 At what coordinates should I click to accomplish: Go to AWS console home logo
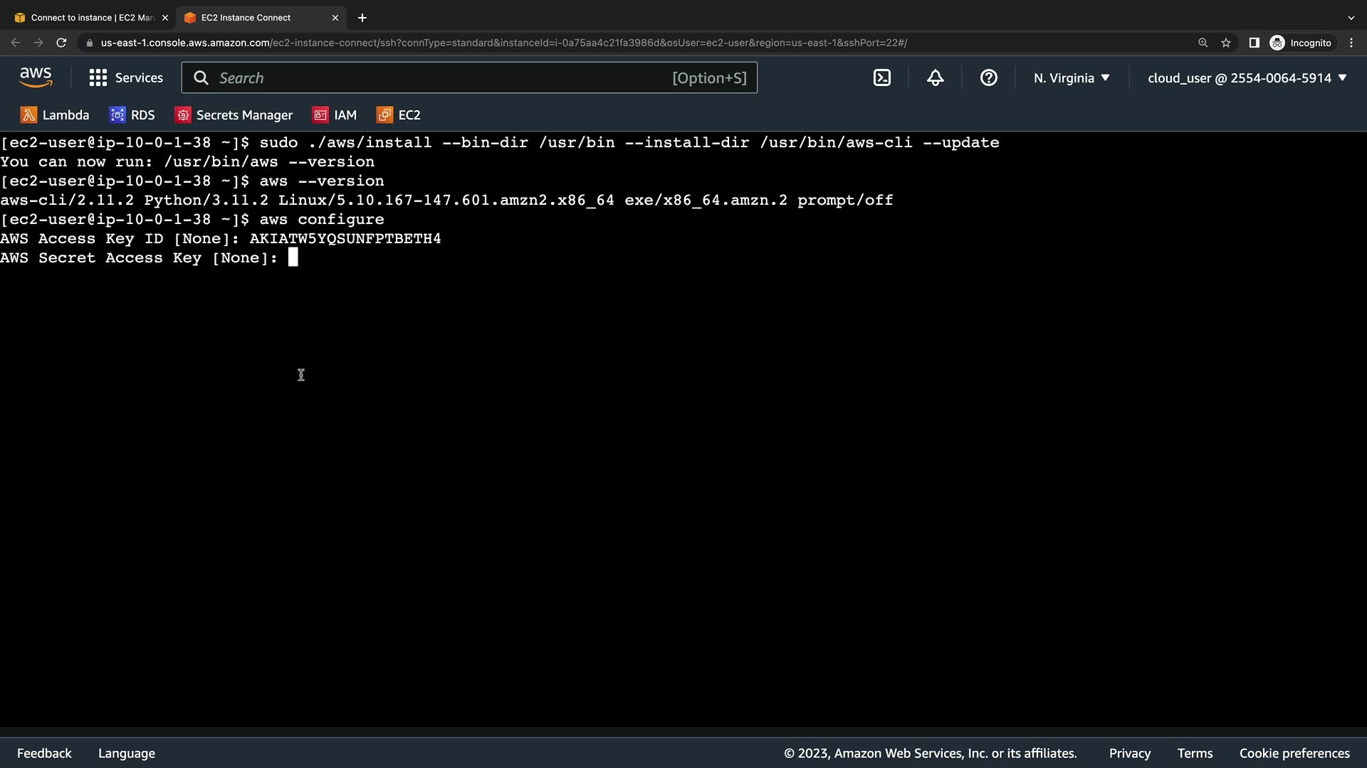coord(36,78)
